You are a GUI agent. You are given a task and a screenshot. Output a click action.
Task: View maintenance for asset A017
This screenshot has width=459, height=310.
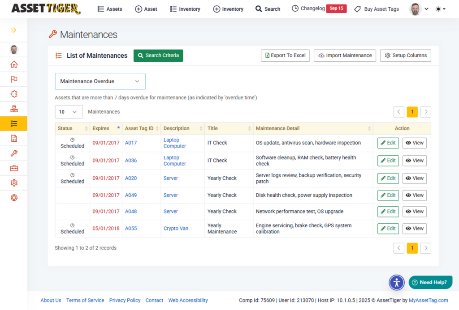[414, 143]
